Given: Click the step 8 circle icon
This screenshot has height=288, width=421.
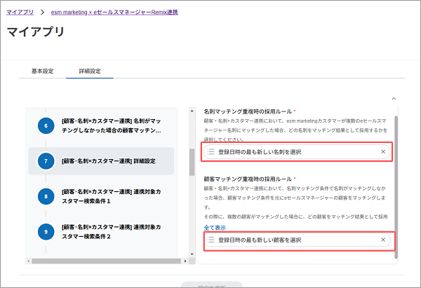Looking at the screenshot, I should 46,196.
